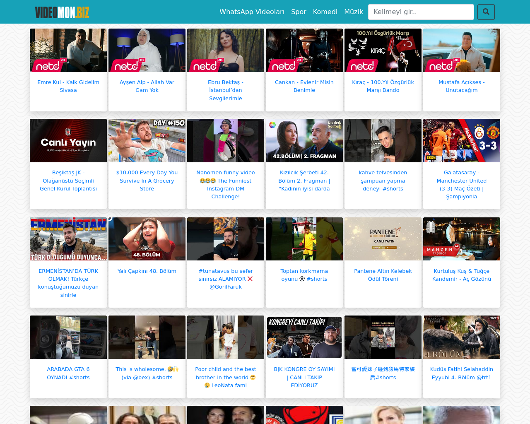
Task: Open 'Toptan korkmama oyunu' title link
Action: point(304,275)
